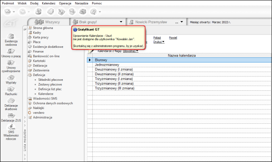Click the Nazwa kalendarza column header
Viewport: 272px width, 162px height.
tap(182, 56)
